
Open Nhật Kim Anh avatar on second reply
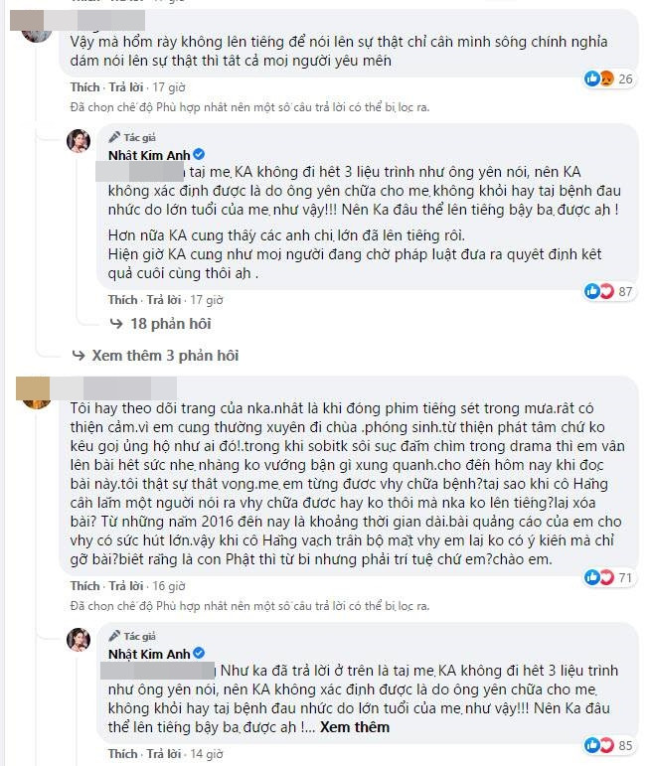pyautogui.click(x=79, y=640)
